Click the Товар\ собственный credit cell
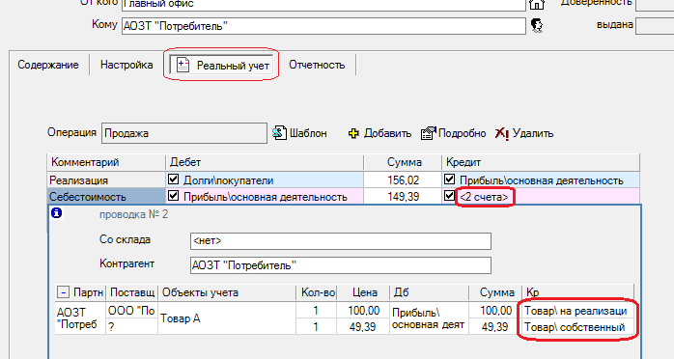 point(577,327)
